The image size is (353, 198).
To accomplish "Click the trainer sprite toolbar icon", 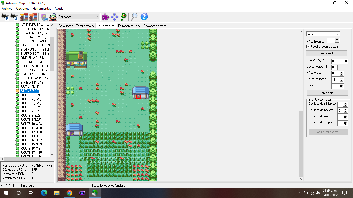I will (53, 17).
